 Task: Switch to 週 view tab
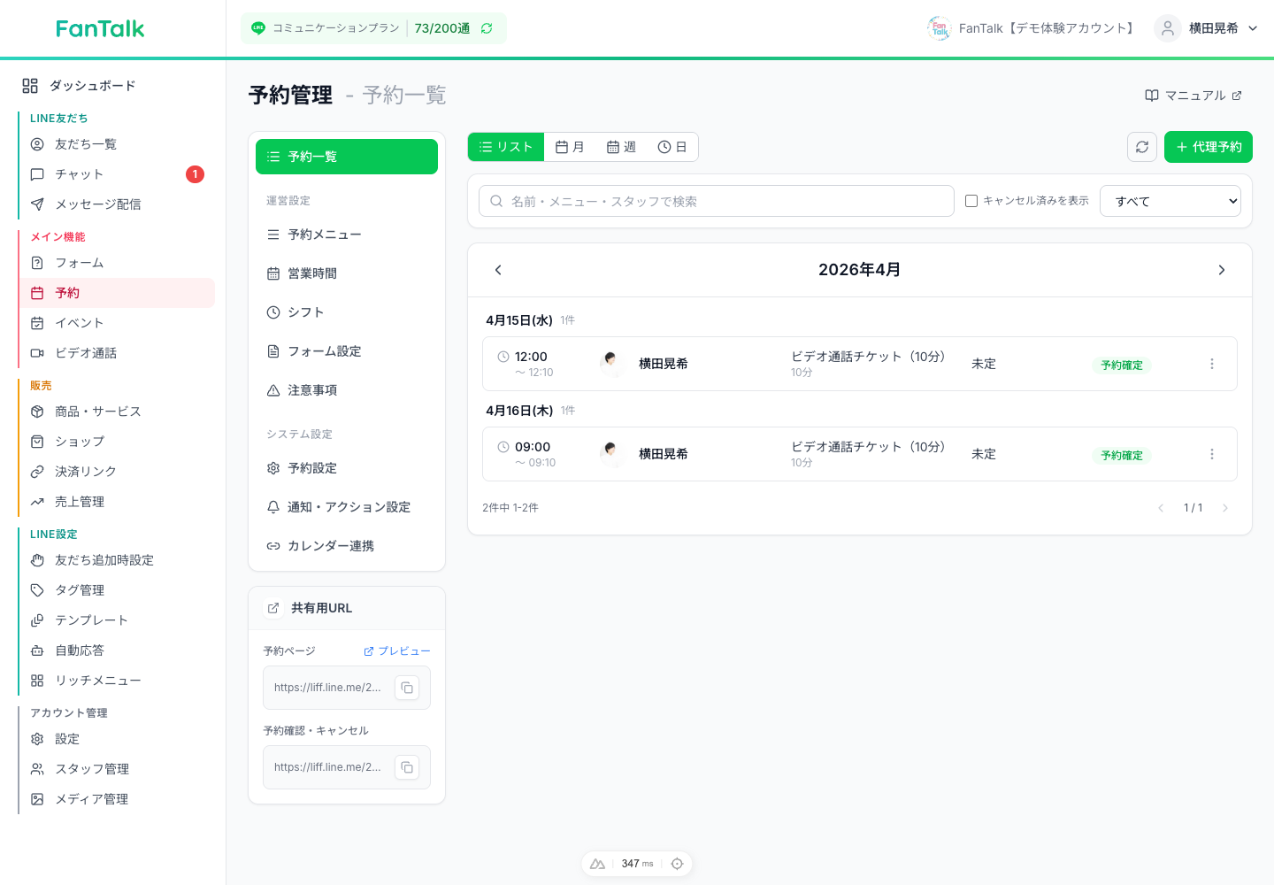(x=621, y=147)
